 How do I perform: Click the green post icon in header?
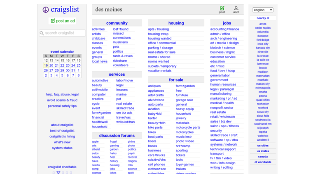coord(222,8)
